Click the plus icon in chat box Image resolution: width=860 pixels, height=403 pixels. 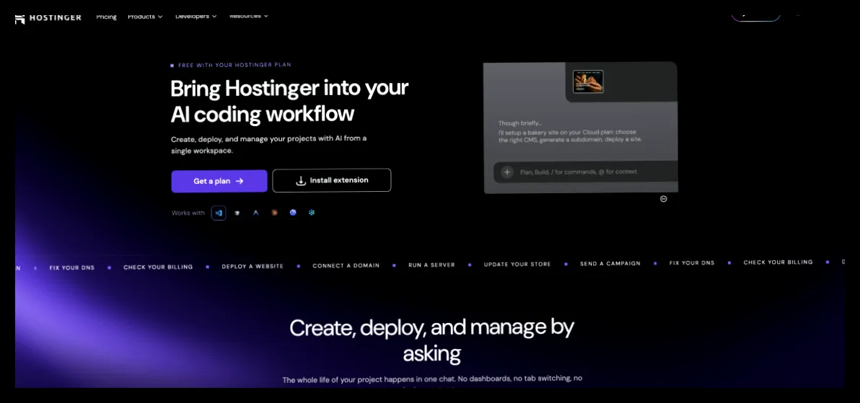(x=506, y=172)
